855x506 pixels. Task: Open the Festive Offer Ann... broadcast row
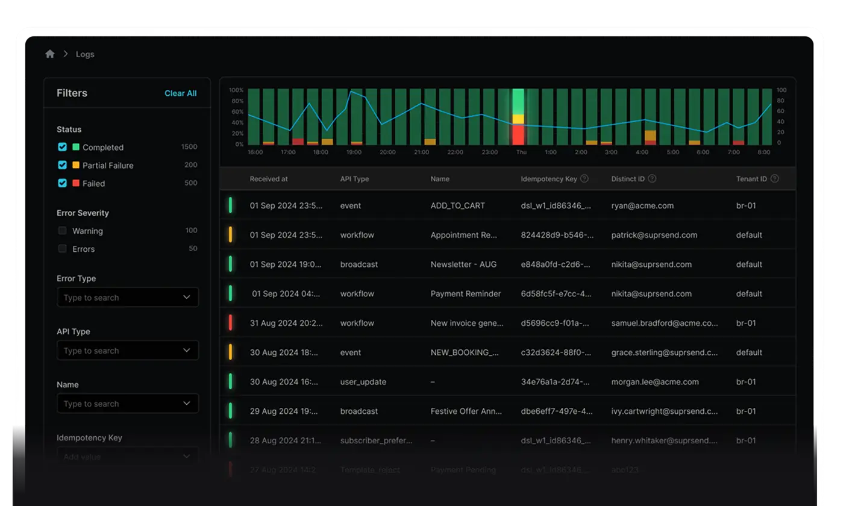coord(508,411)
